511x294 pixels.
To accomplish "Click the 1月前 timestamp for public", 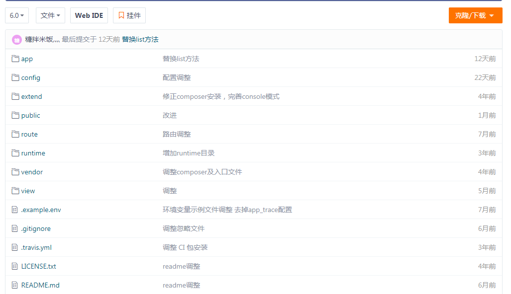I will (x=487, y=115).
